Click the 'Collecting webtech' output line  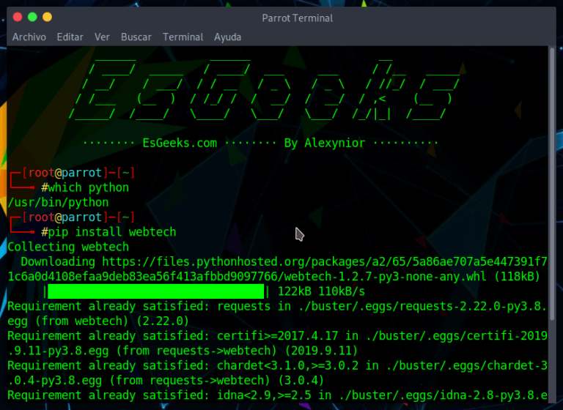tap(68, 247)
